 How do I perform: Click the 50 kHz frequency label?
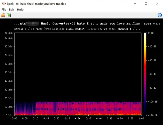(9, 72)
